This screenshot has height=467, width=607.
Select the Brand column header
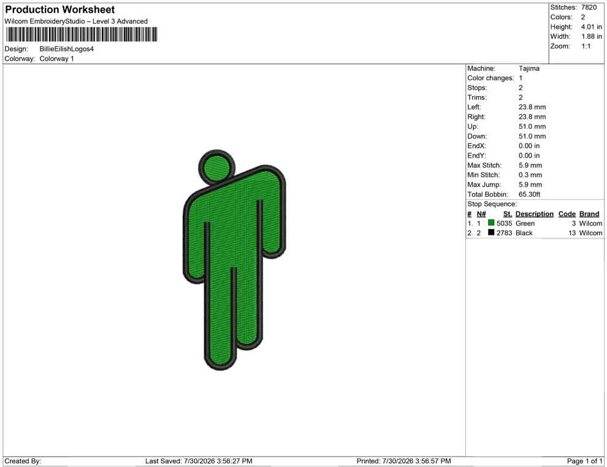point(589,214)
